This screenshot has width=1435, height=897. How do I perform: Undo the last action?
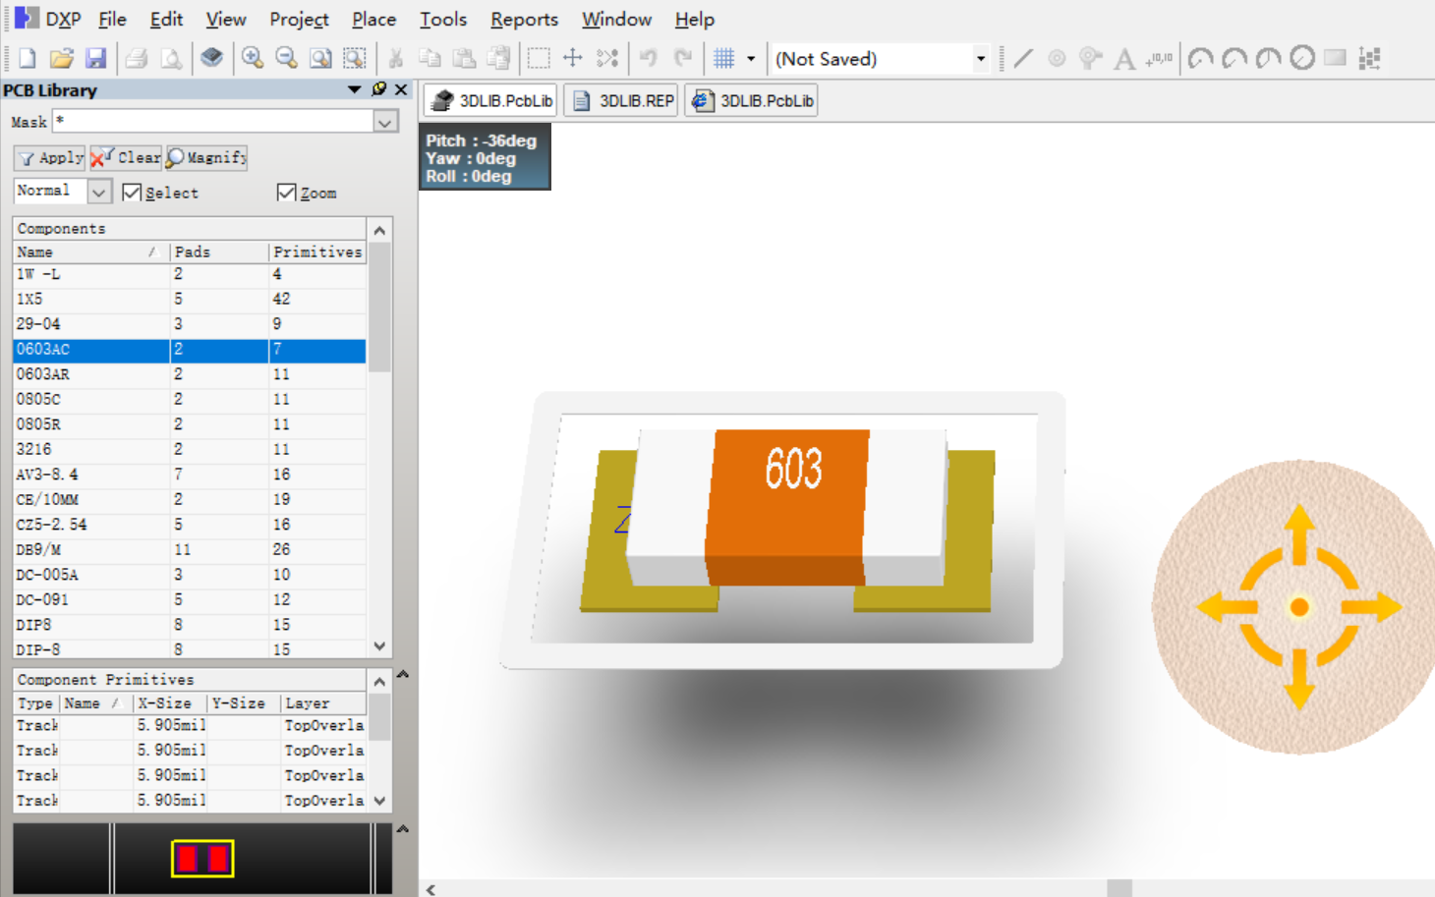click(648, 58)
